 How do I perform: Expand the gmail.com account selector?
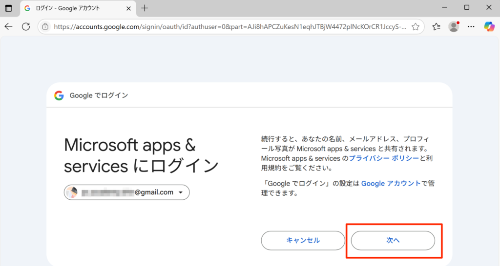126,192
